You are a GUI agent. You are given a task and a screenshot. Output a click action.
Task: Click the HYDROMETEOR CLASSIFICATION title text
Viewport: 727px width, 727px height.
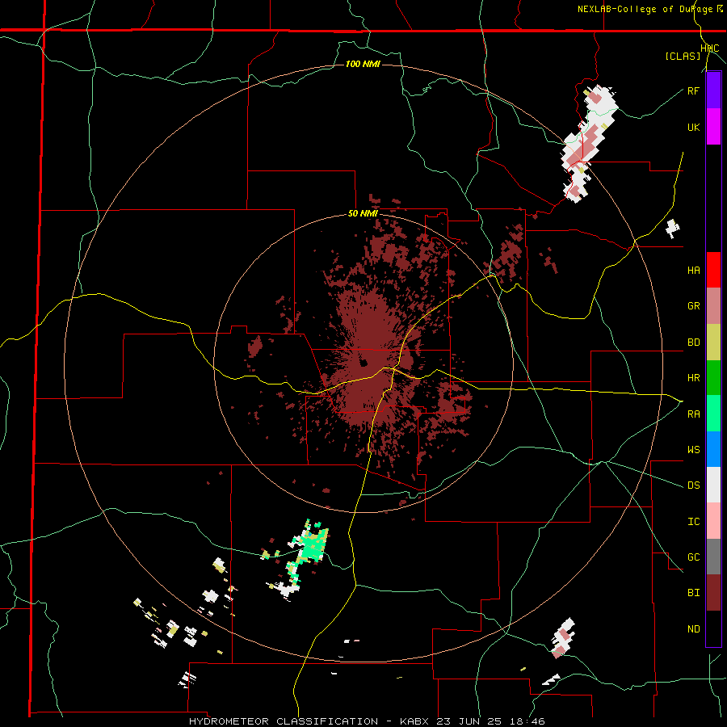(x=284, y=721)
